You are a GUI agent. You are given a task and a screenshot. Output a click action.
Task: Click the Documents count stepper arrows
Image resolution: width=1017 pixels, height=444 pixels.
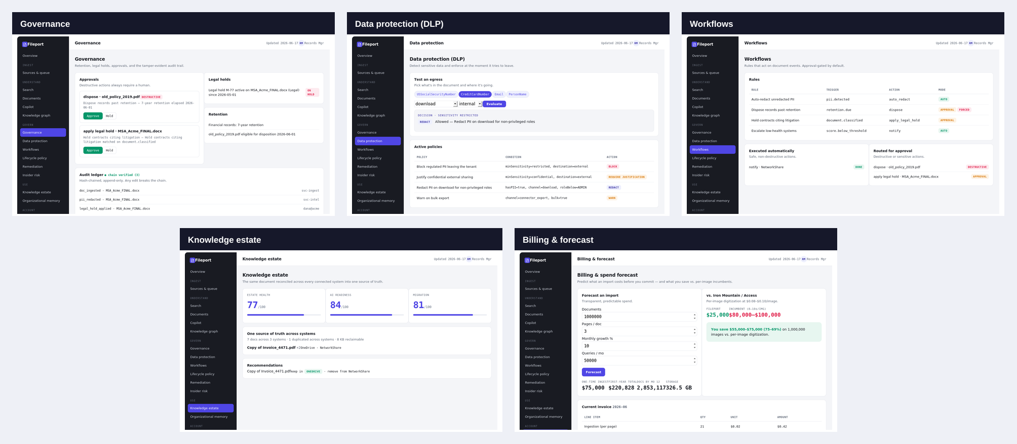point(694,317)
